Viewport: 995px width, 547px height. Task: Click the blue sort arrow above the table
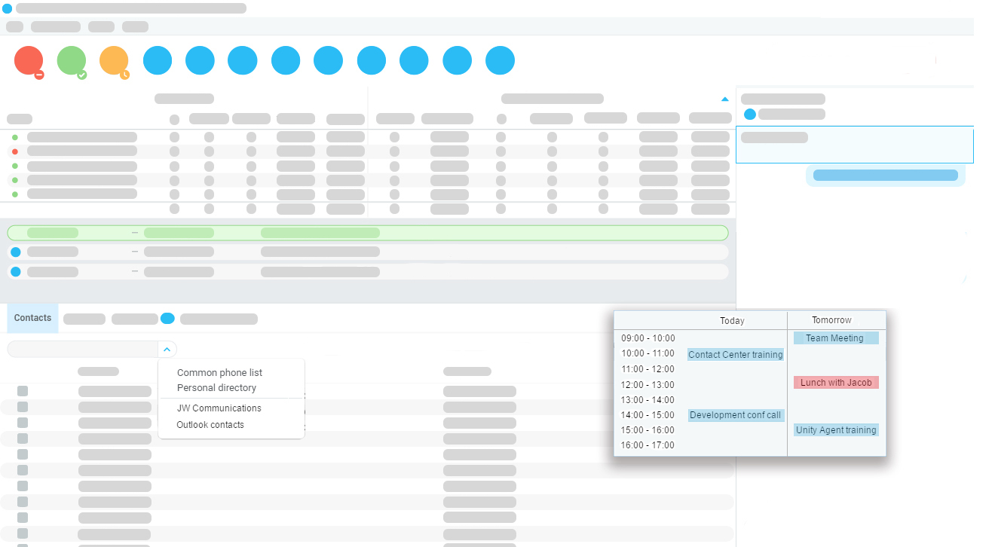725,99
